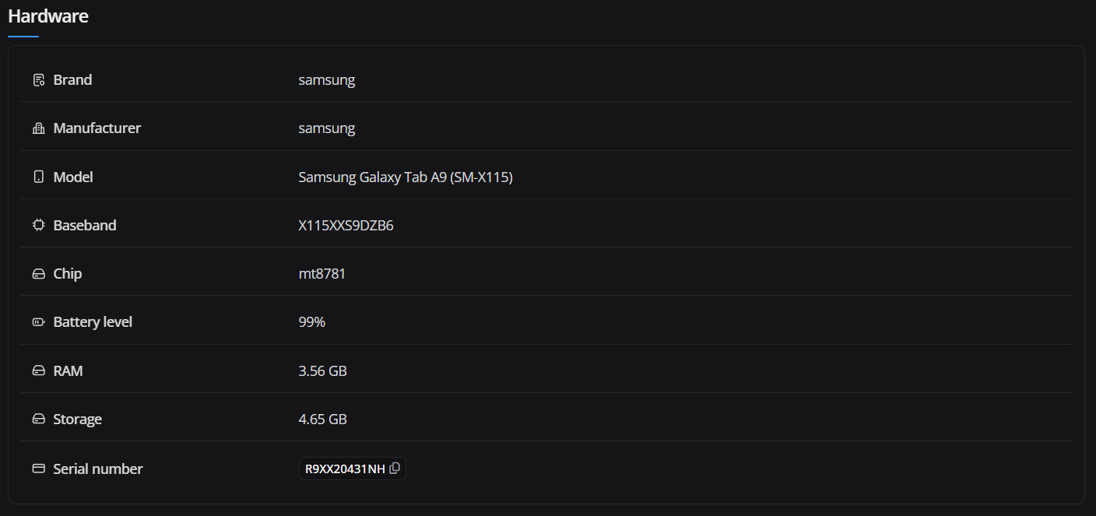Click the Model device icon

click(x=39, y=177)
